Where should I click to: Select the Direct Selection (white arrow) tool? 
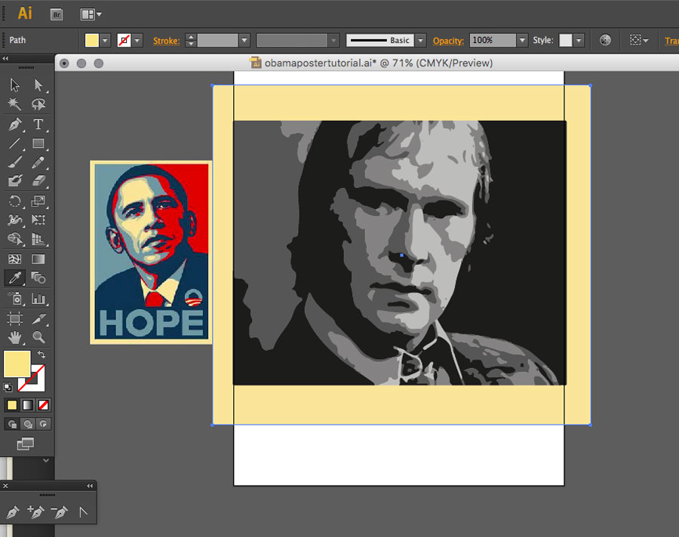38,85
